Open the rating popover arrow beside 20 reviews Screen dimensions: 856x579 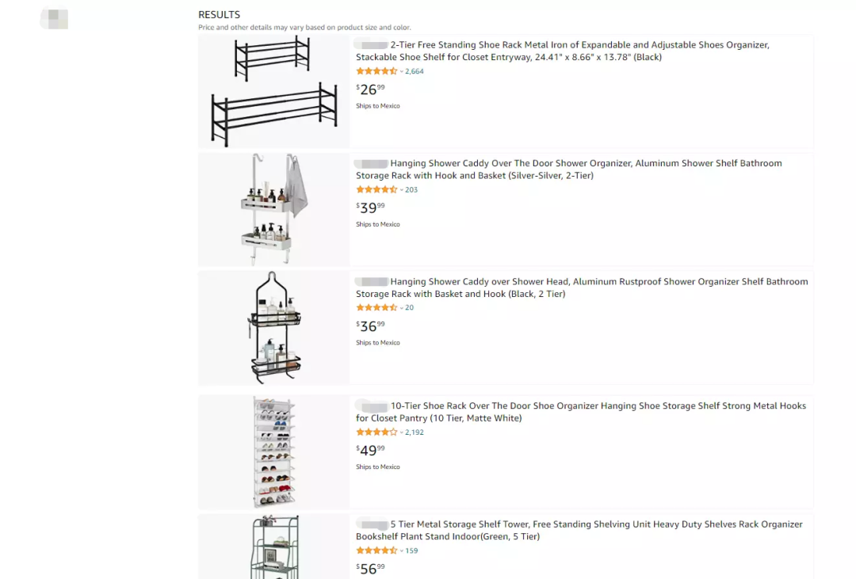point(401,308)
